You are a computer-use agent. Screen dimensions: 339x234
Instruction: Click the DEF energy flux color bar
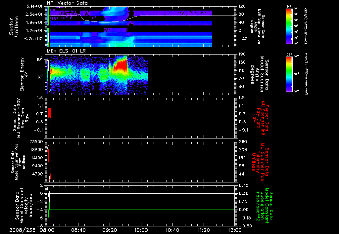click(x=289, y=74)
